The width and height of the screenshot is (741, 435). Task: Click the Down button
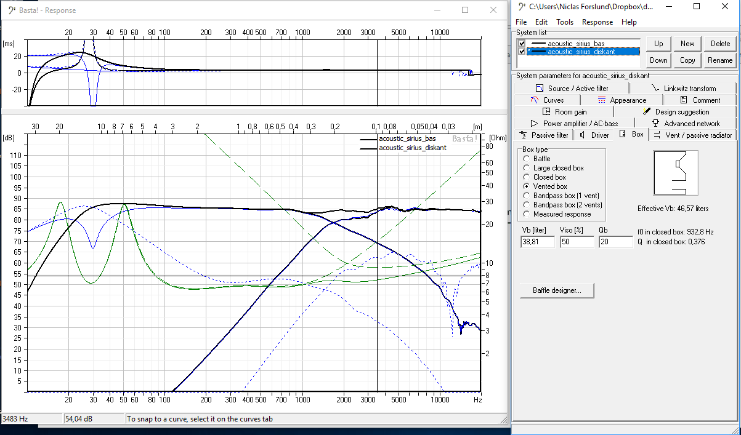coord(658,60)
